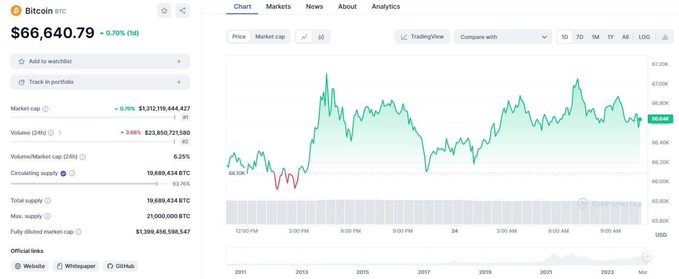The width and height of the screenshot is (679, 279).
Task: Star Bitcoin as a favorite
Action: click(164, 11)
